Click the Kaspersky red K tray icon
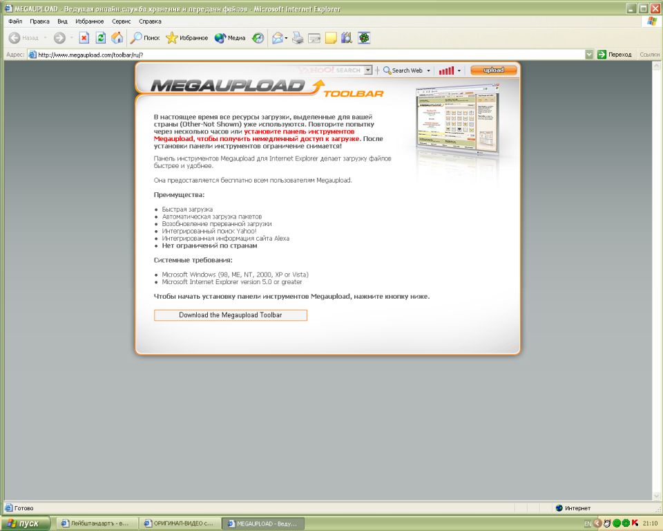 coord(635,524)
